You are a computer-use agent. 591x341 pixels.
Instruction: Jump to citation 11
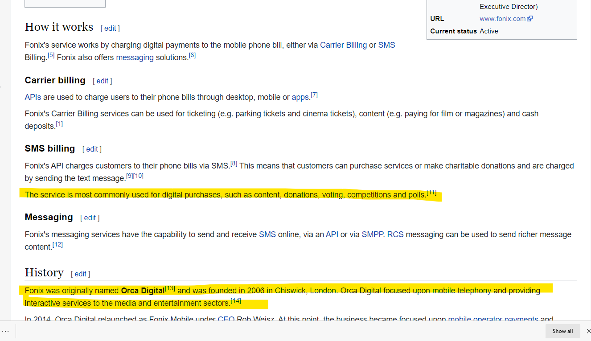click(431, 193)
